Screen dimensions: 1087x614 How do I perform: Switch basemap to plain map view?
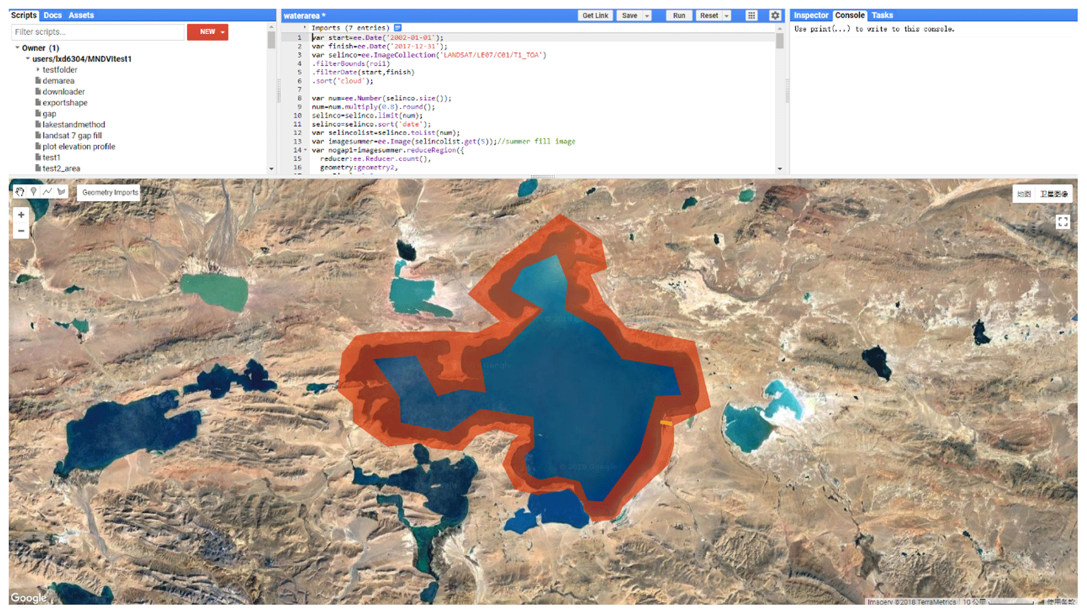(x=1023, y=194)
